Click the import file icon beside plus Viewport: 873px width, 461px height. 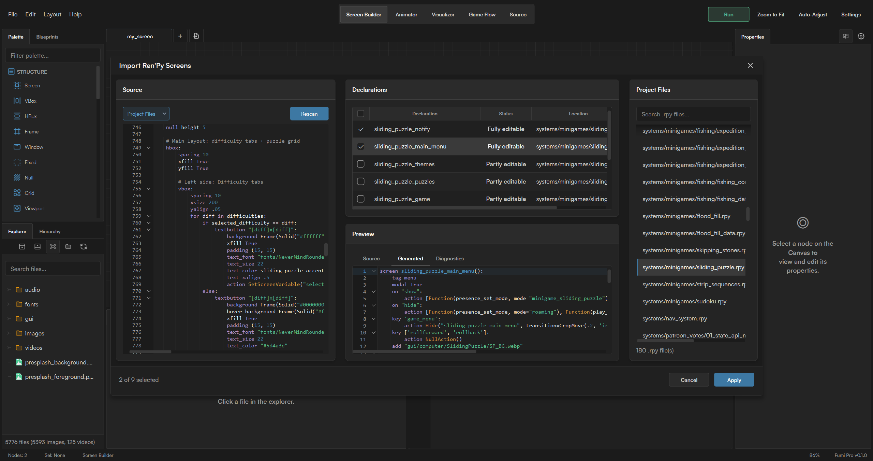coord(196,36)
